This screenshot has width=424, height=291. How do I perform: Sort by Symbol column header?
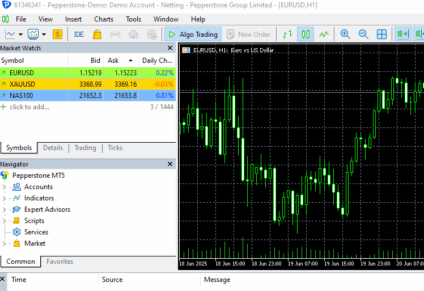click(x=34, y=61)
